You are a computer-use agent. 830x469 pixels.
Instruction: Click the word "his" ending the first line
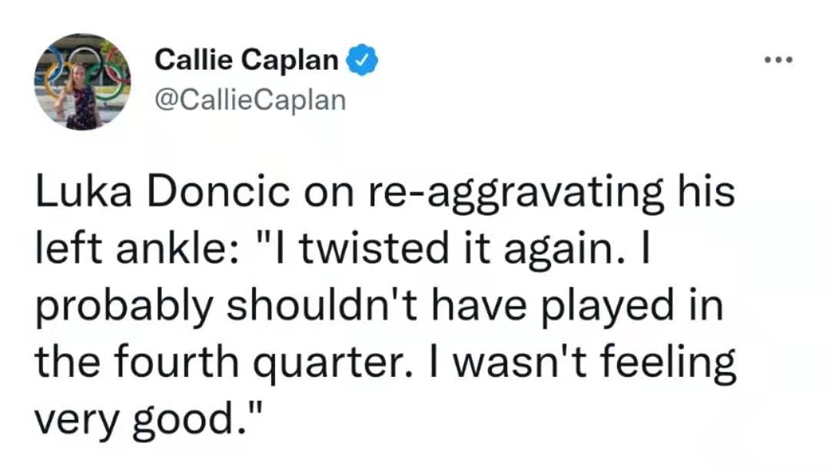707,191
